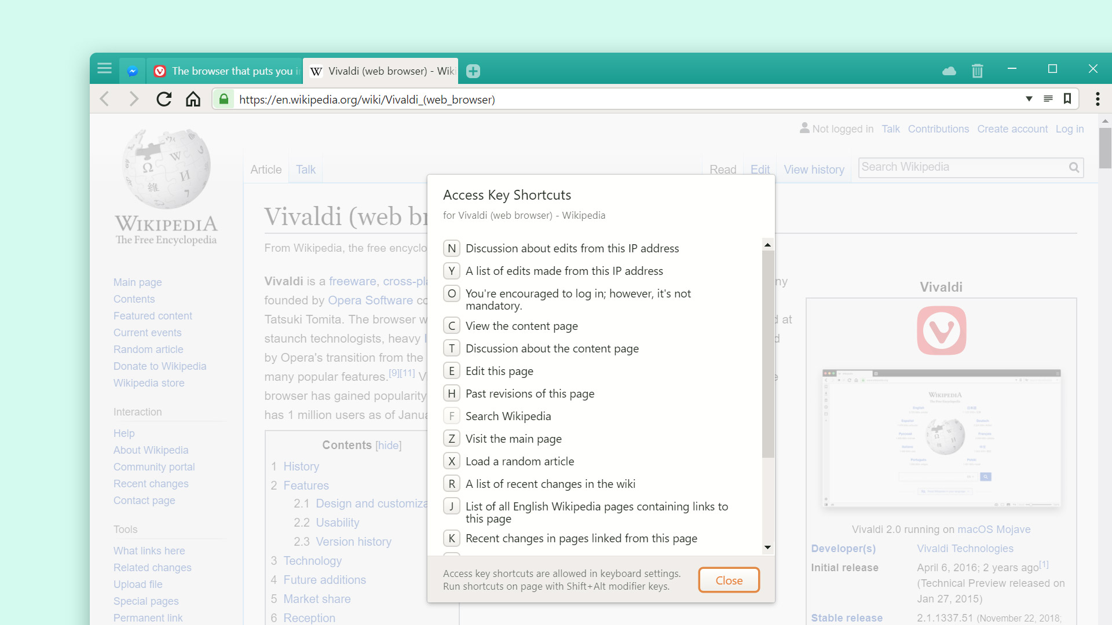Click the Vivaldi browser menu icon

105,69
